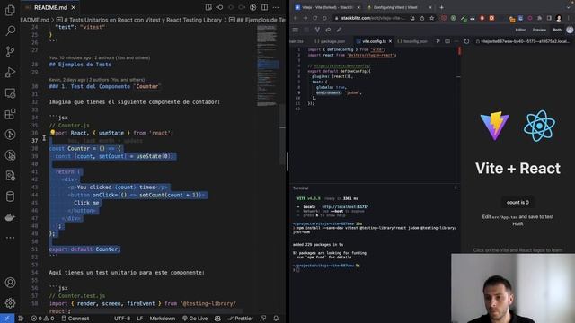The width and height of the screenshot is (575, 323).
Task: Toggle Prettier formatter in status bar
Action: (240, 319)
